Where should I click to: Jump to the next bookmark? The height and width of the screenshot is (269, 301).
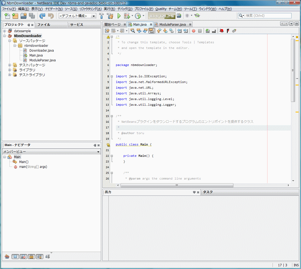[165, 31]
